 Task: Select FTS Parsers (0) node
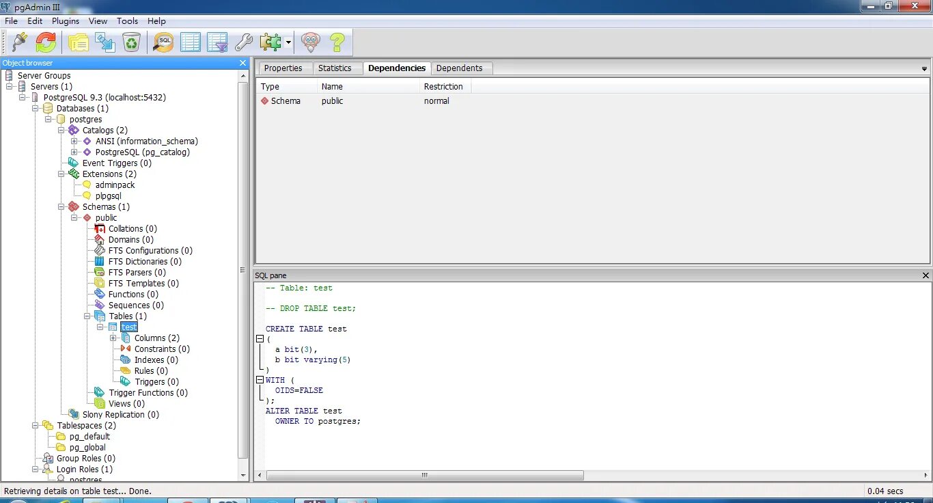click(x=137, y=273)
